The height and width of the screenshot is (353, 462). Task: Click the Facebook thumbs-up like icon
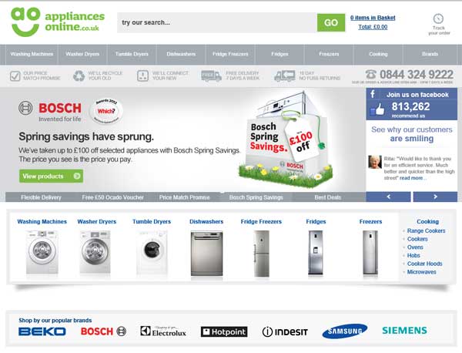[x=377, y=109]
